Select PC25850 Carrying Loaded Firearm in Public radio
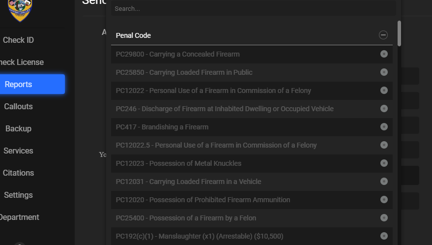The image size is (432, 245). (384, 72)
